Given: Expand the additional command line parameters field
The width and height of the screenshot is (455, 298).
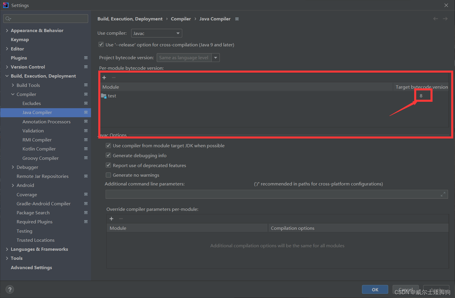Looking at the screenshot, I should (x=443, y=194).
